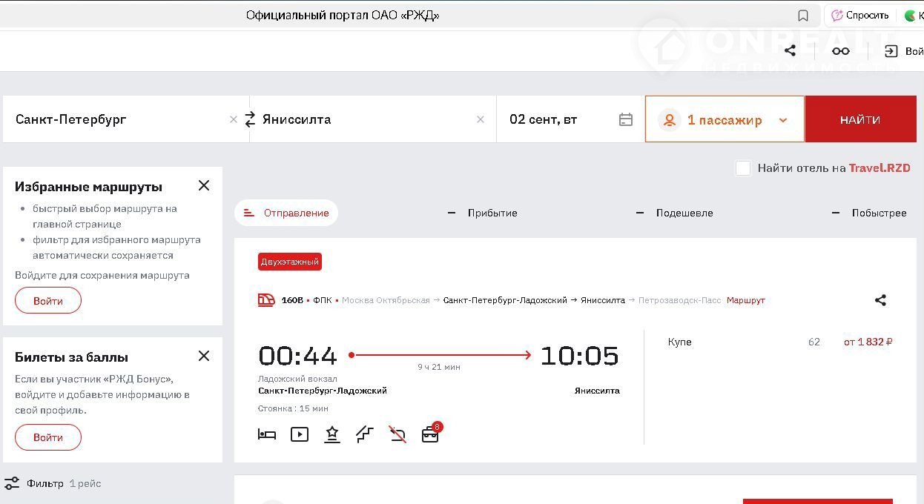Click the swap stations arrows icon
The image size is (924, 504).
[250, 119]
